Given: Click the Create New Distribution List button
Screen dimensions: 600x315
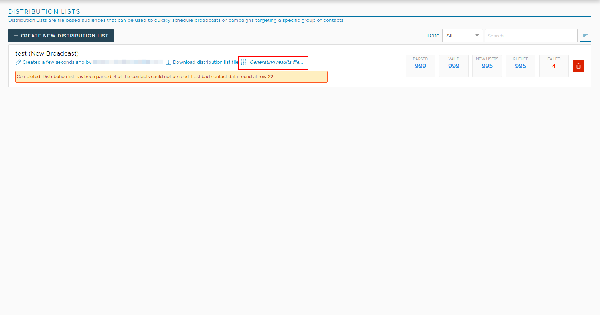Looking at the screenshot, I should click(x=61, y=36).
